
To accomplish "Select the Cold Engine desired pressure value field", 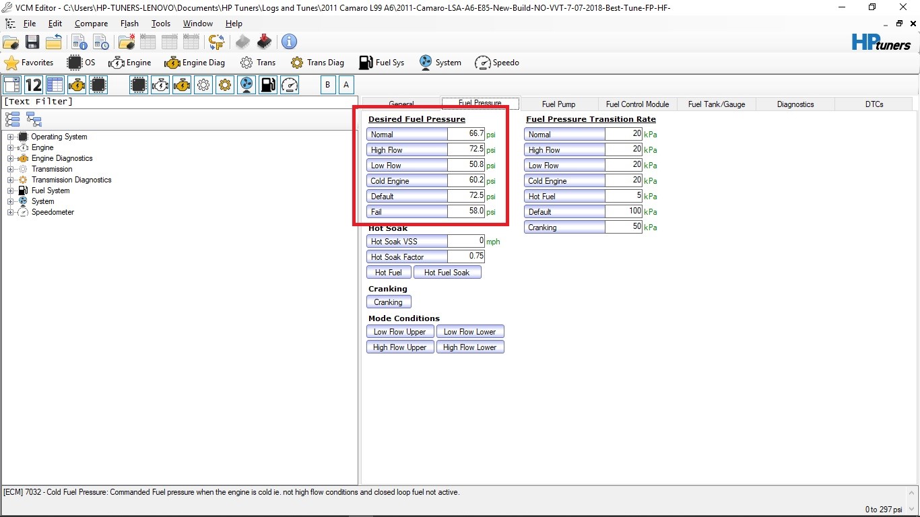I will tap(466, 181).
